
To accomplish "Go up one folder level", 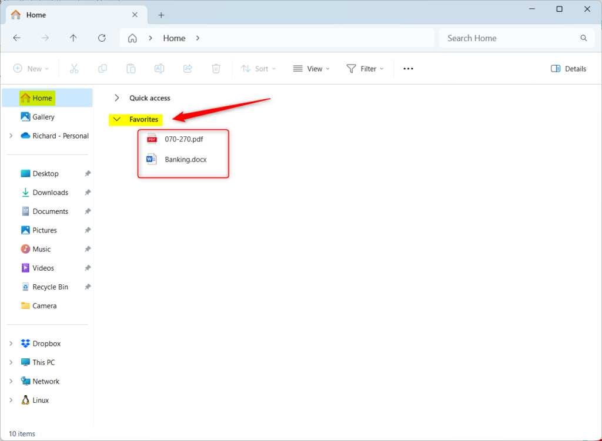I will (x=73, y=38).
